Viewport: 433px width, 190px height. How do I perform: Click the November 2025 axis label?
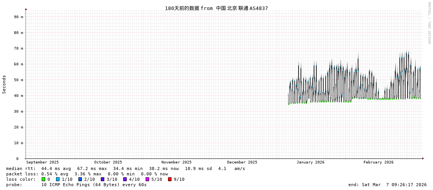tap(177, 162)
